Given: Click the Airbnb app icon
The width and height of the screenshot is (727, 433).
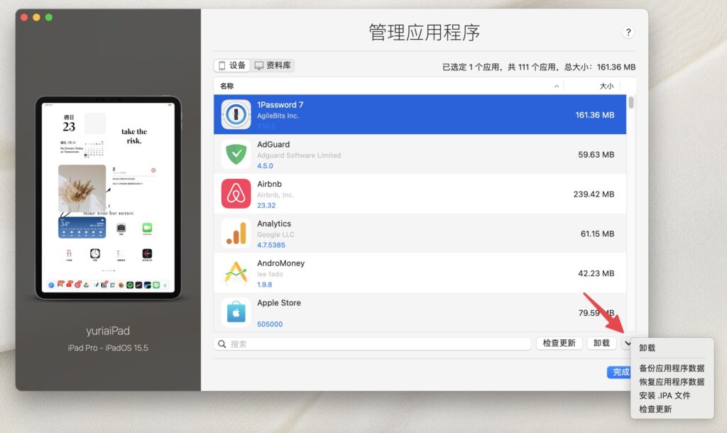Looking at the screenshot, I should (236, 194).
